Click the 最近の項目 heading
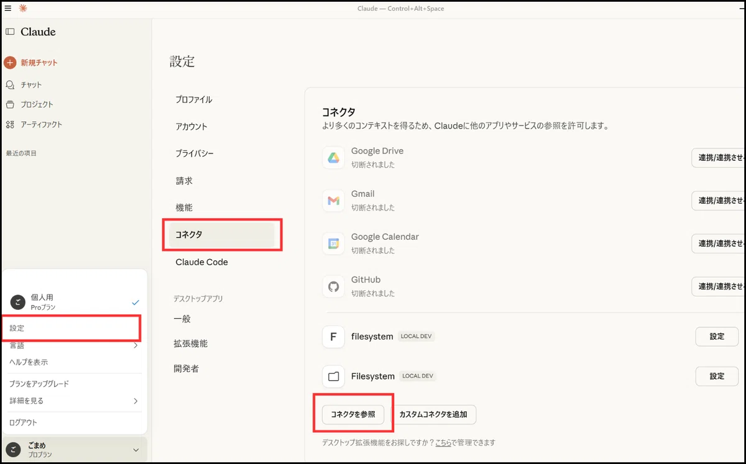 pyautogui.click(x=21, y=153)
